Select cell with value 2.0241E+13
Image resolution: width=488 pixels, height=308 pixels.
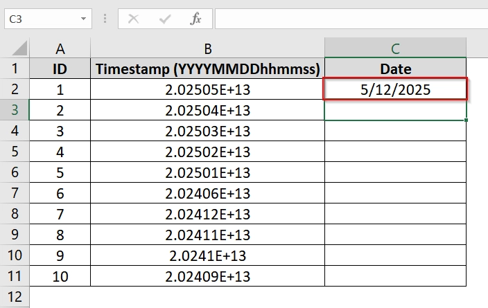(207, 255)
